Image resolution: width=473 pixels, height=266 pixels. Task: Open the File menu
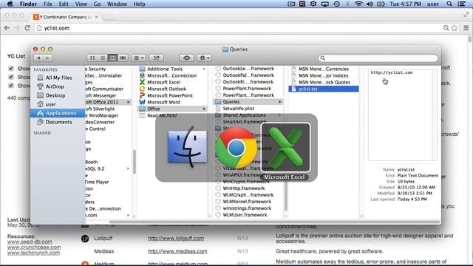(x=47, y=4)
